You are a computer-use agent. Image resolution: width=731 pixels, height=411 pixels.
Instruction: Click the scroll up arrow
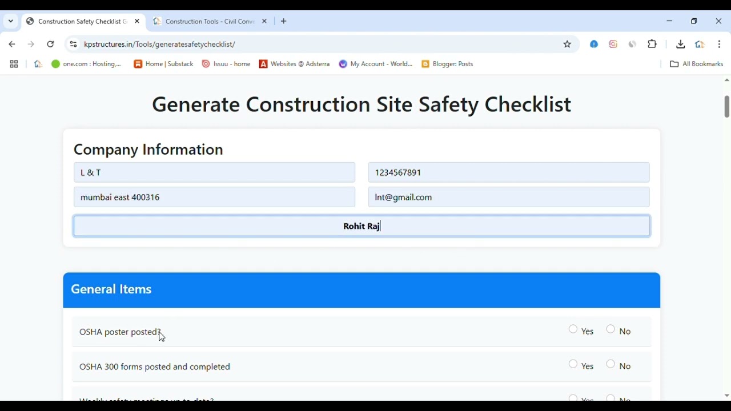727,80
